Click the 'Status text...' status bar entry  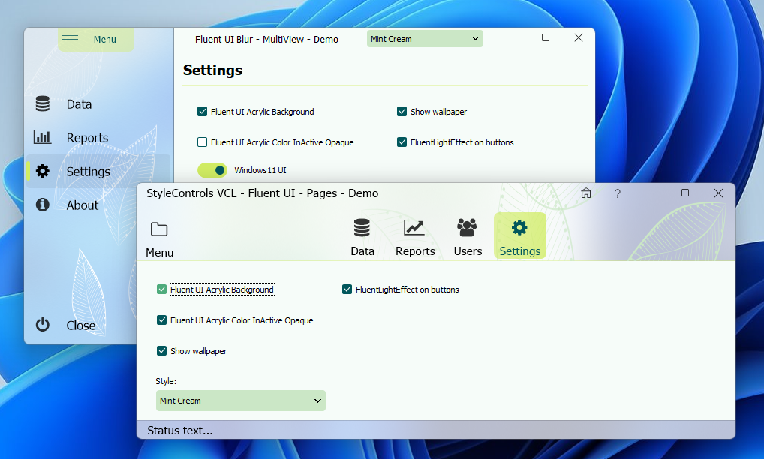[x=180, y=430]
